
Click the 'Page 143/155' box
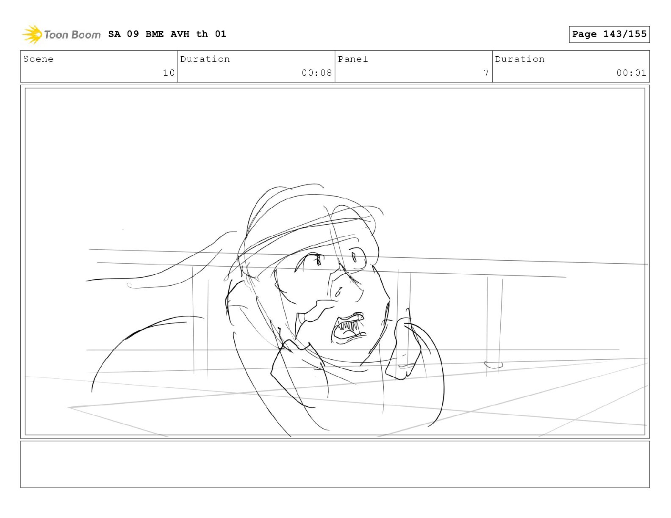(609, 34)
